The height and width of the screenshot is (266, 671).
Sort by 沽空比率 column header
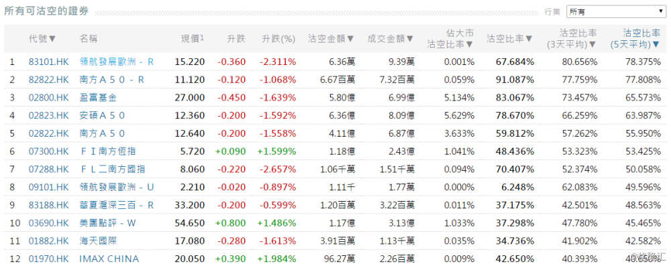(x=510, y=39)
